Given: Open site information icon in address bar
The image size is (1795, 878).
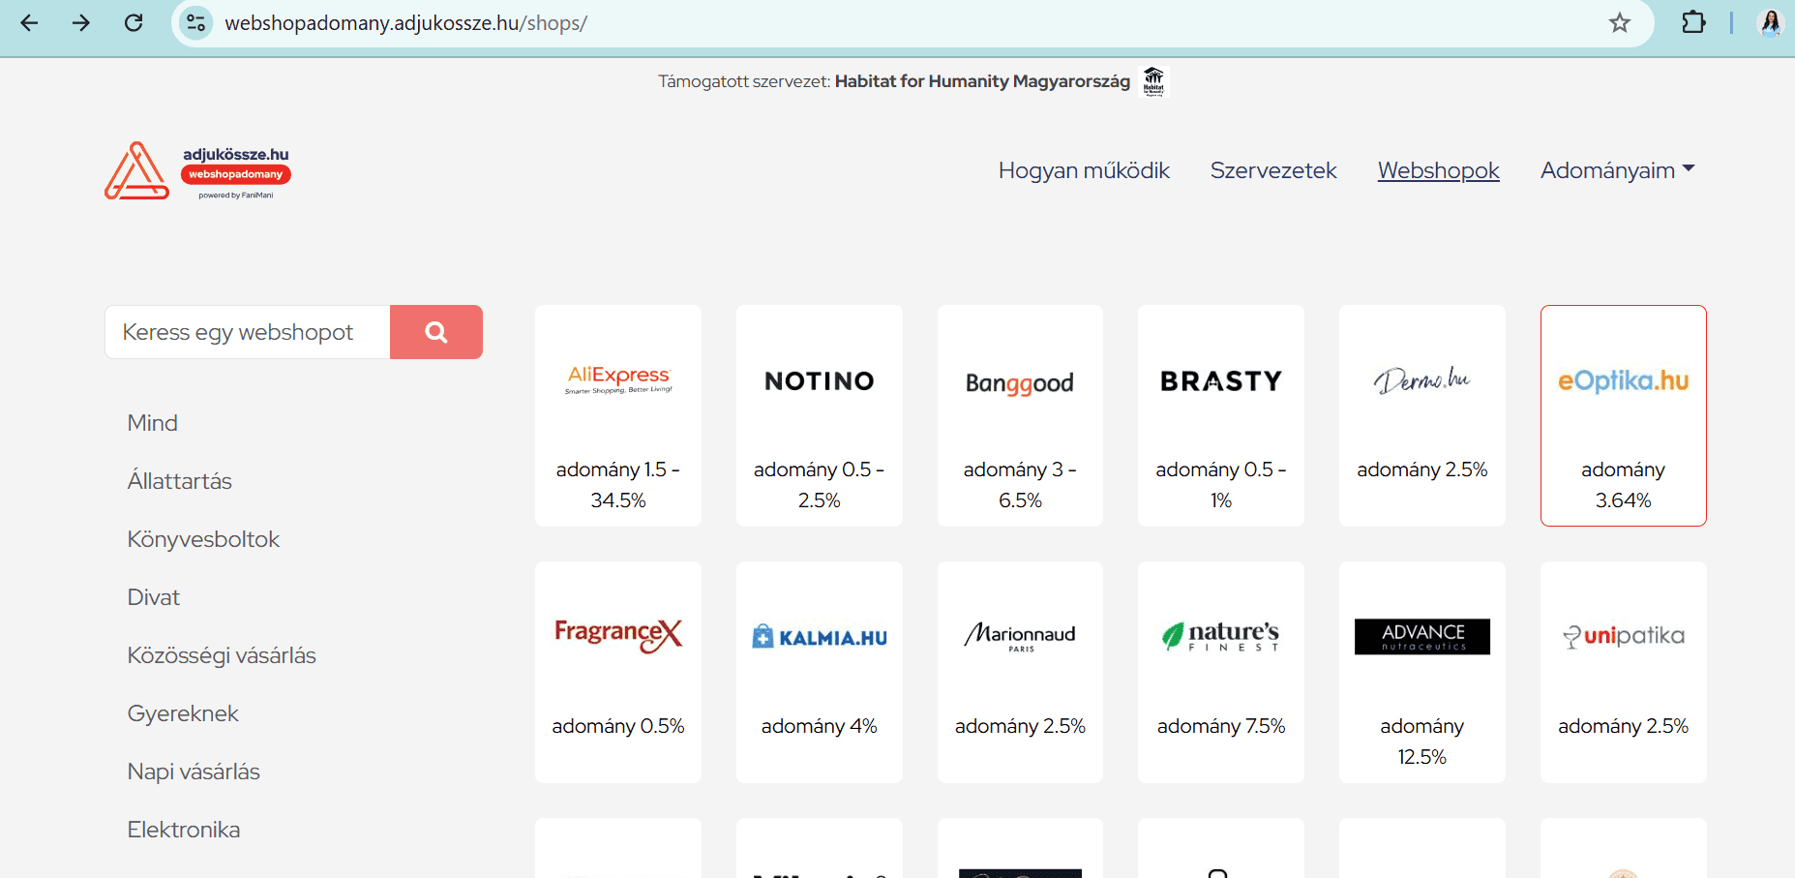Looking at the screenshot, I should (x=196, y=22).
